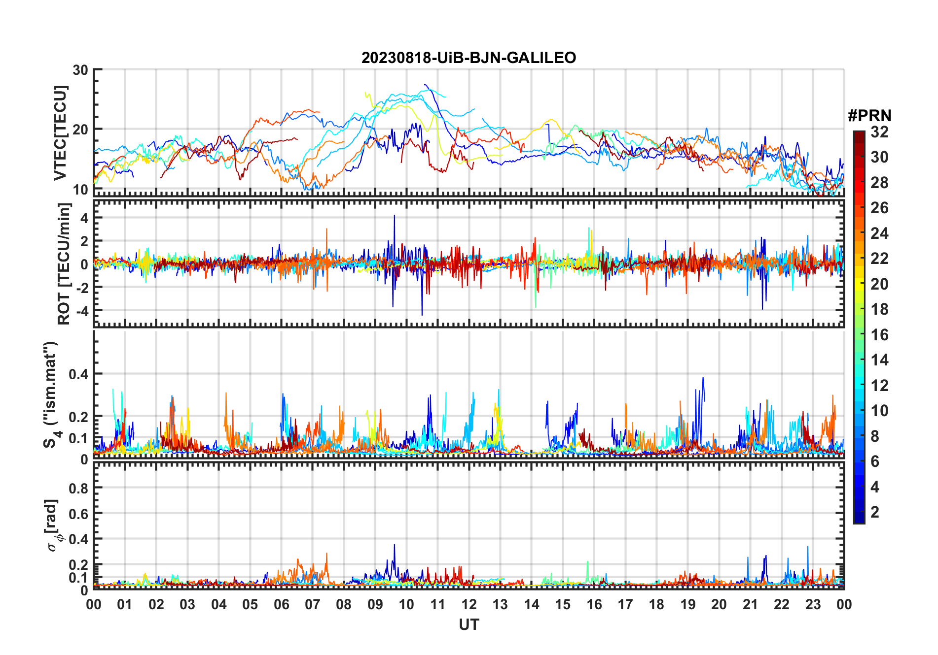The image size is (938, 655).
Task: Click x-axis tick label 03
Action: pos(187,604)
